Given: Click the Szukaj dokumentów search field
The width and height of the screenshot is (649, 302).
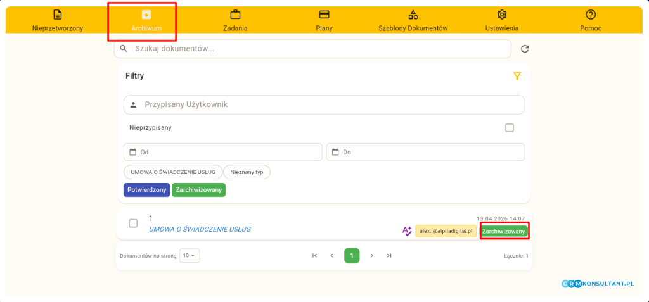Looking at the screenshot, I should (312, 49).
